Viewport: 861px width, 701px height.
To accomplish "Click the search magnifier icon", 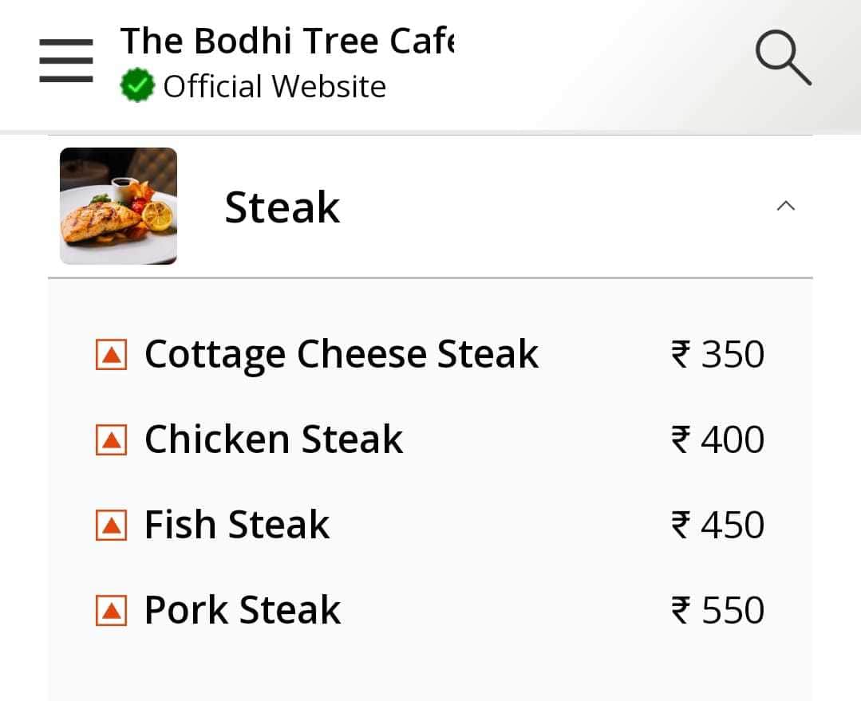I will coord(783,58).
